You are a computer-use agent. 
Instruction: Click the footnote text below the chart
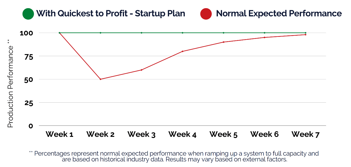tap(175, 156)
